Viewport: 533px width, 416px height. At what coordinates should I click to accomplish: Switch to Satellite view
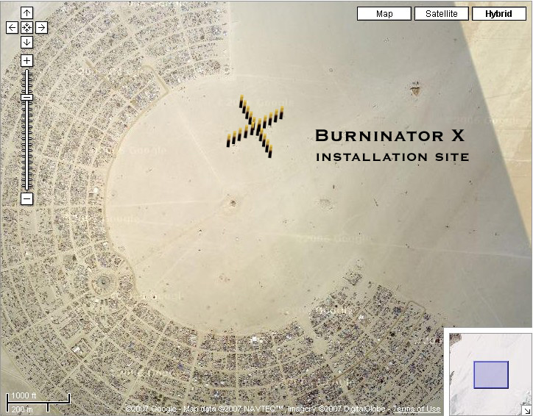pyautogui.click(x=441, y=14)
